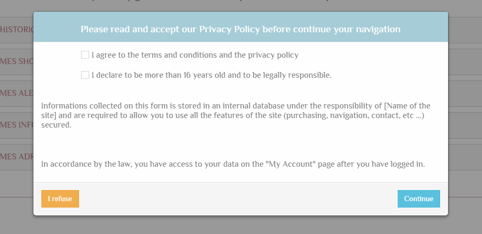Open the "MES ALE" background menu entry

[x=17, y=93]
